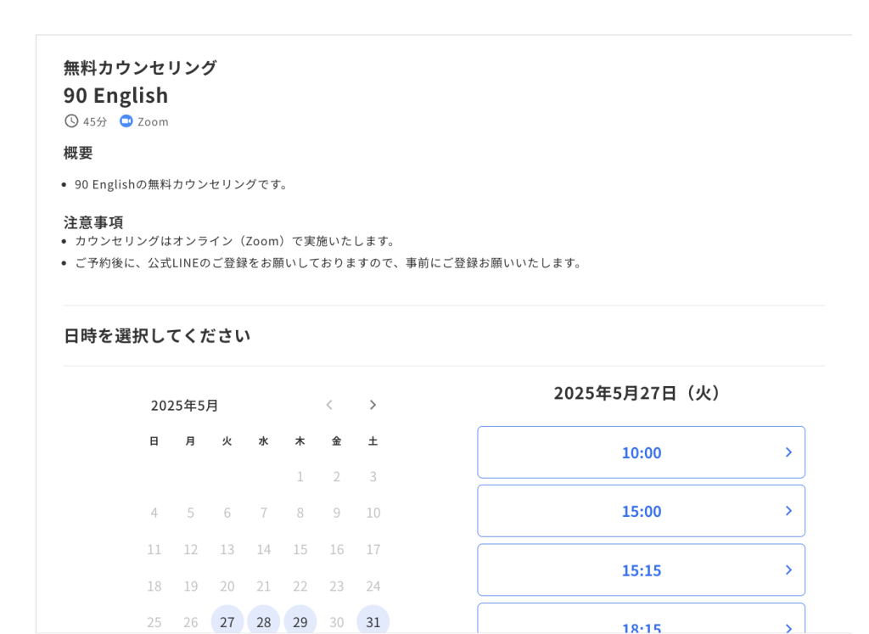Click the 2025年5月 month label

[184, 406]
